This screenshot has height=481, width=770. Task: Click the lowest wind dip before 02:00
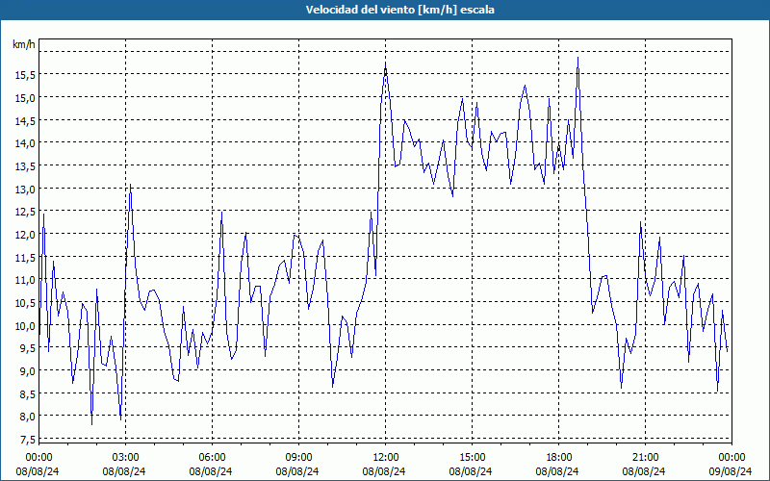(91, 424)
